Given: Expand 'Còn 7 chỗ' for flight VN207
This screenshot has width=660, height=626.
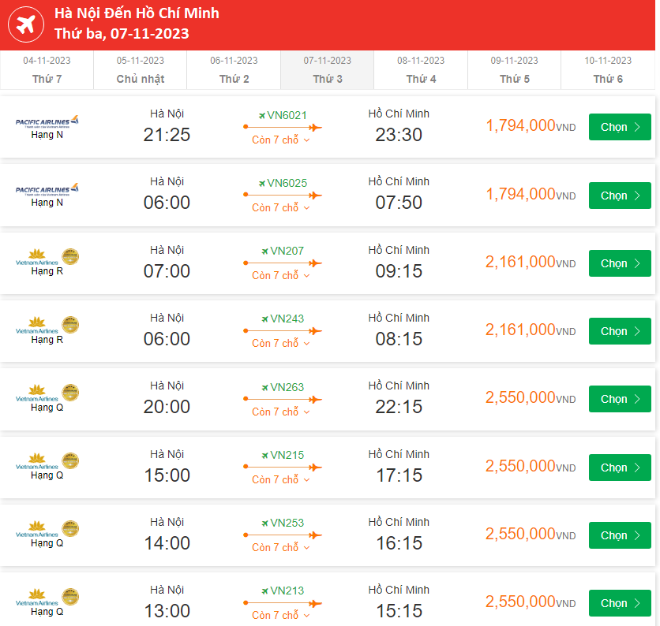Looking at the screenshot, I should 281,276.
